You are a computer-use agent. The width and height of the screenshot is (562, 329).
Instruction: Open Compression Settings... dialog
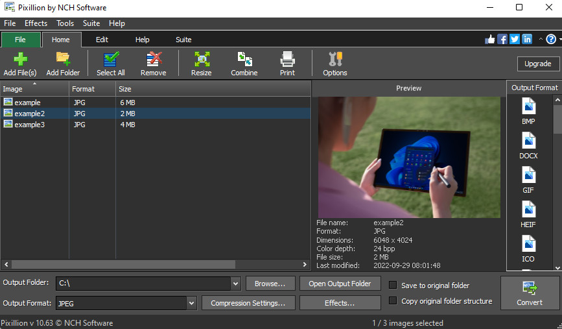pyautogui.click(x=248, y=303)
